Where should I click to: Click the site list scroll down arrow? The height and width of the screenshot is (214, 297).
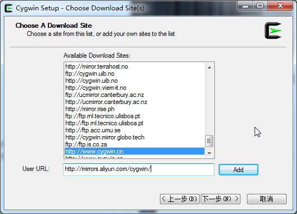pyautogui.click(x=209, y=153)
